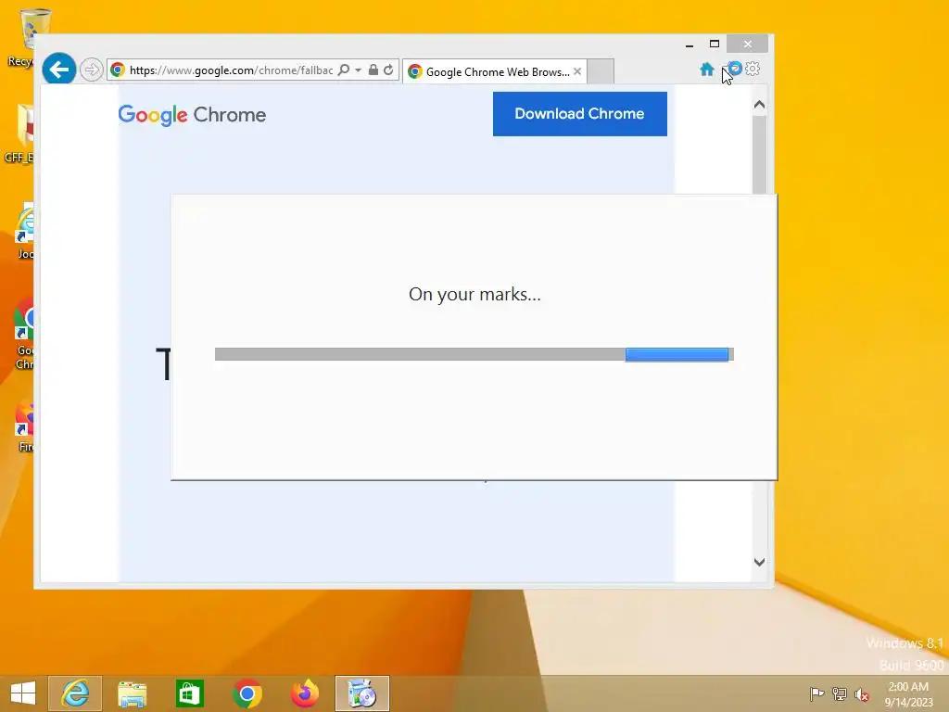Open the Action Center flag icon
This screenshot has height=712, width=949.
pyautogui.click(x=816, y=693)
